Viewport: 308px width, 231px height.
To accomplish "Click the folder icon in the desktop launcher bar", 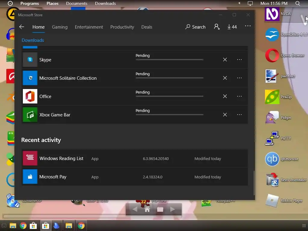I will [x=160, y=209].
